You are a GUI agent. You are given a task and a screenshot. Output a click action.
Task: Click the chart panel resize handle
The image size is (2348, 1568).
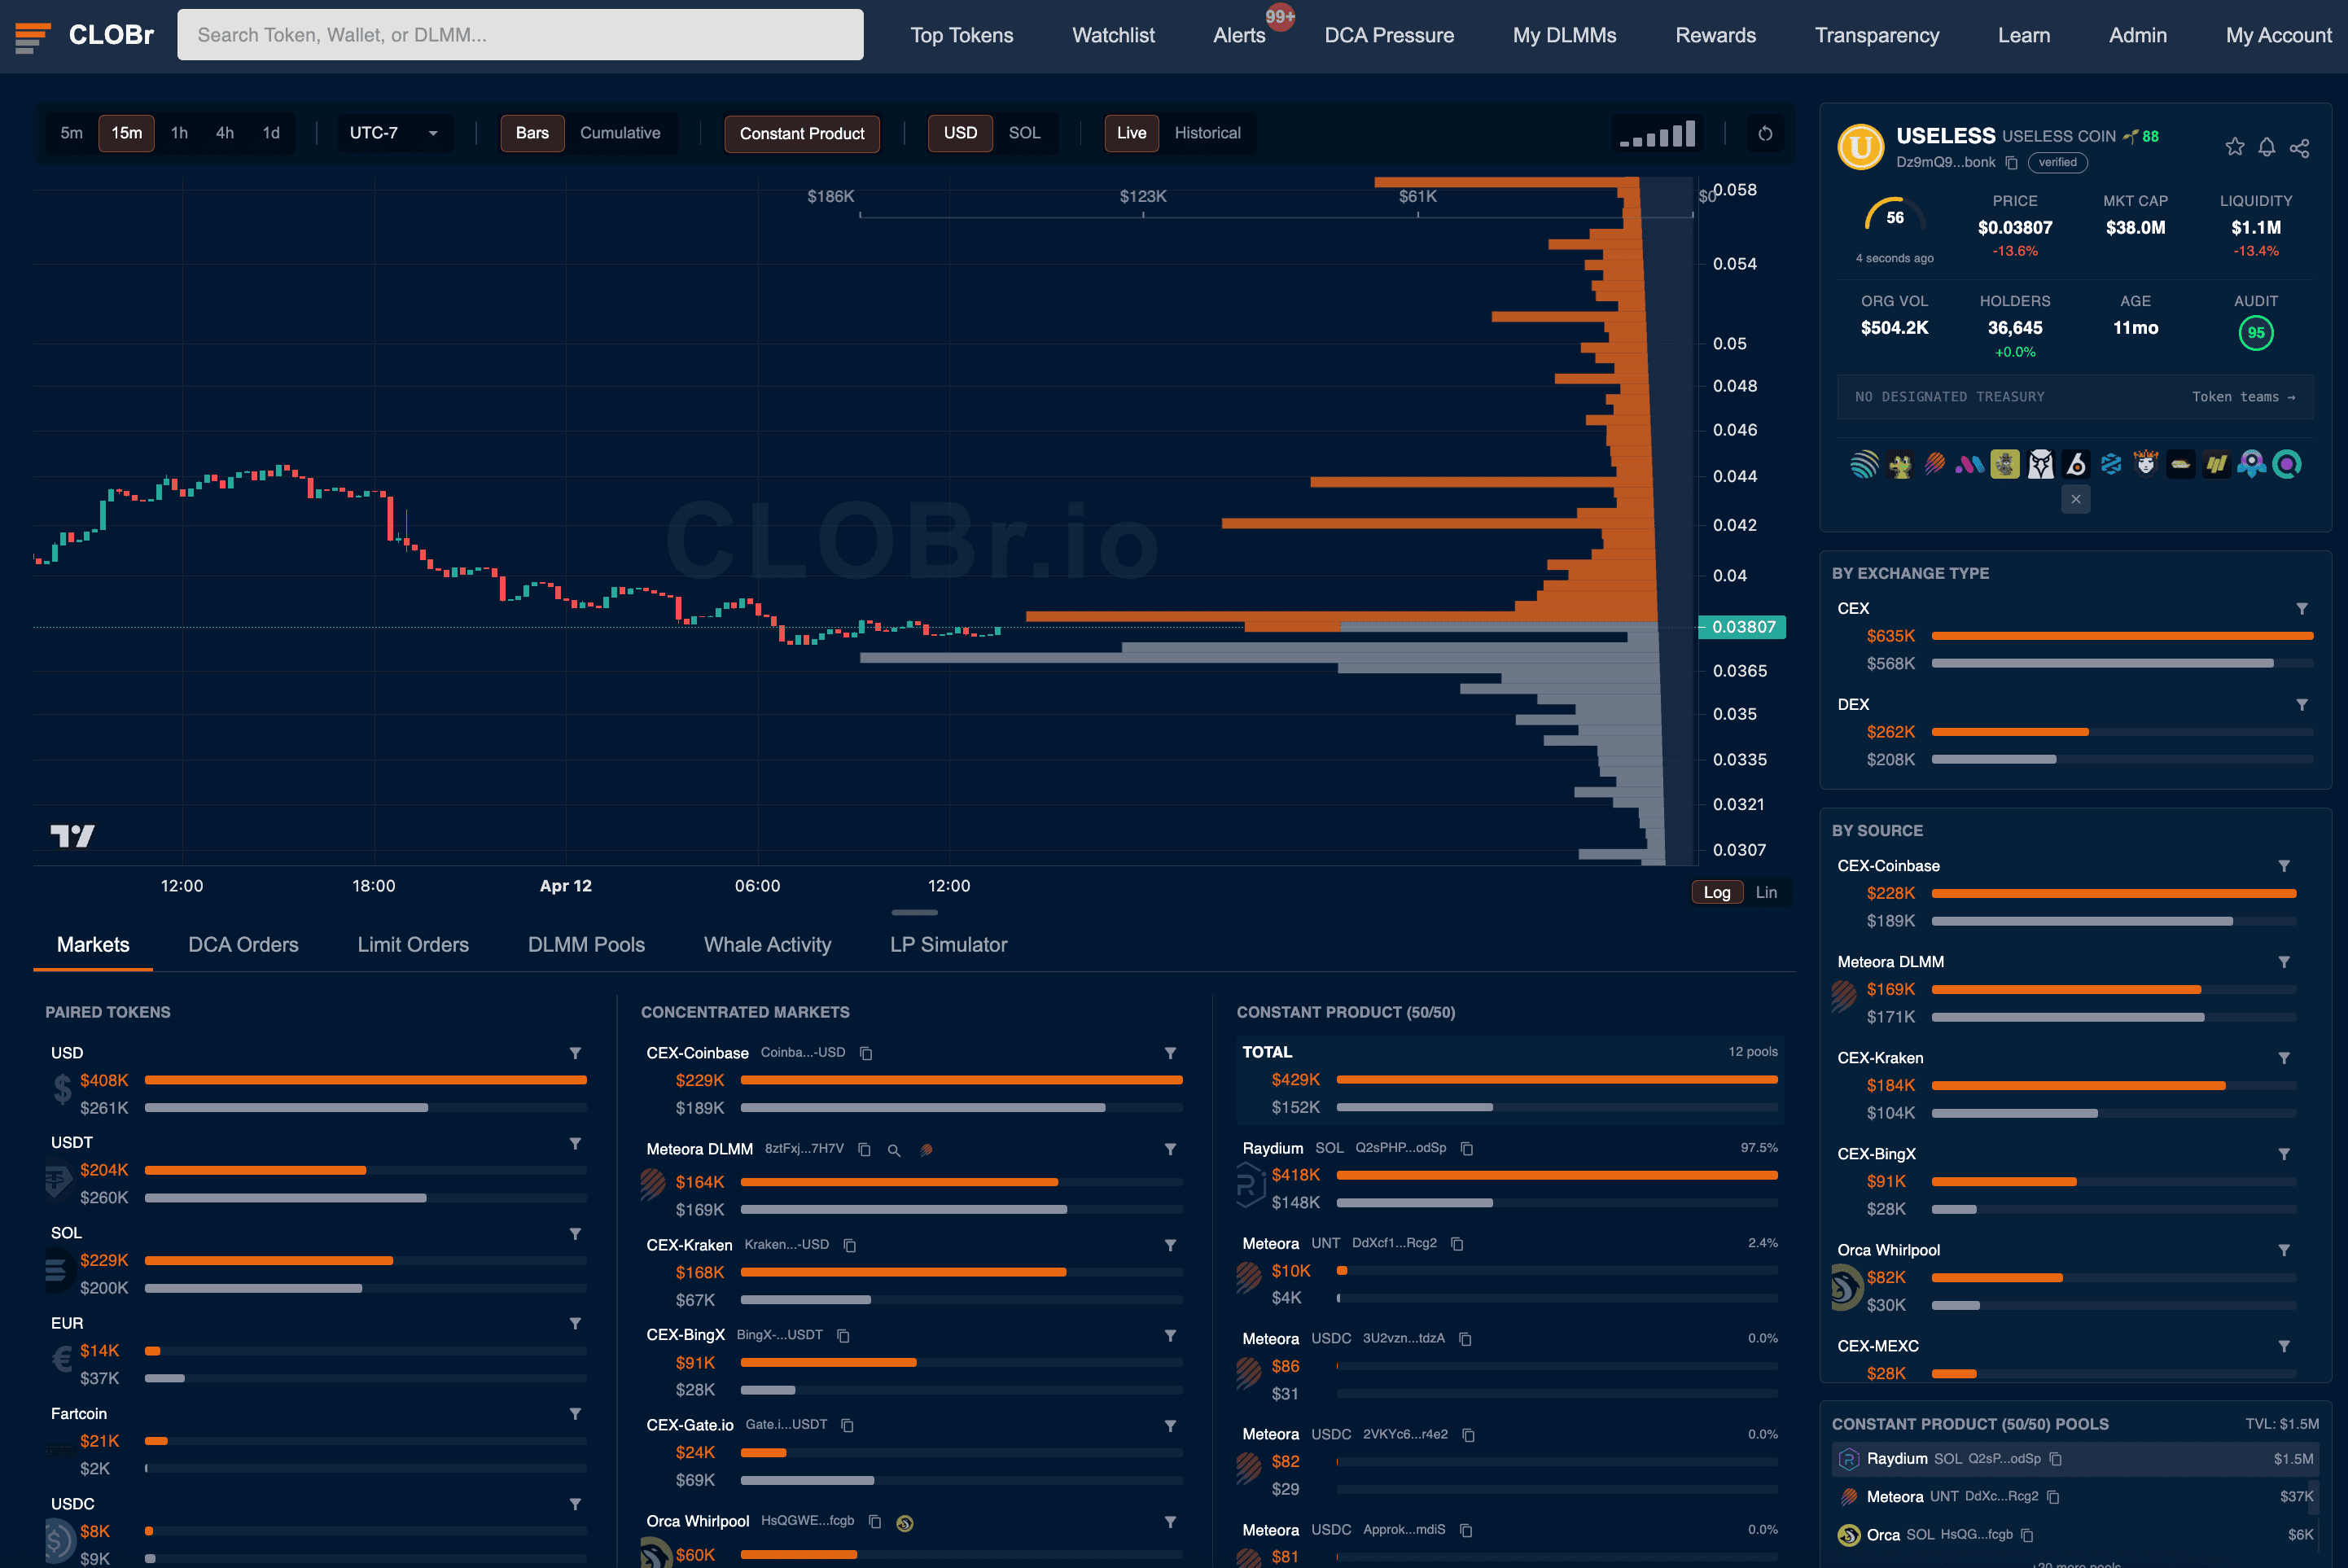[914, 912]
